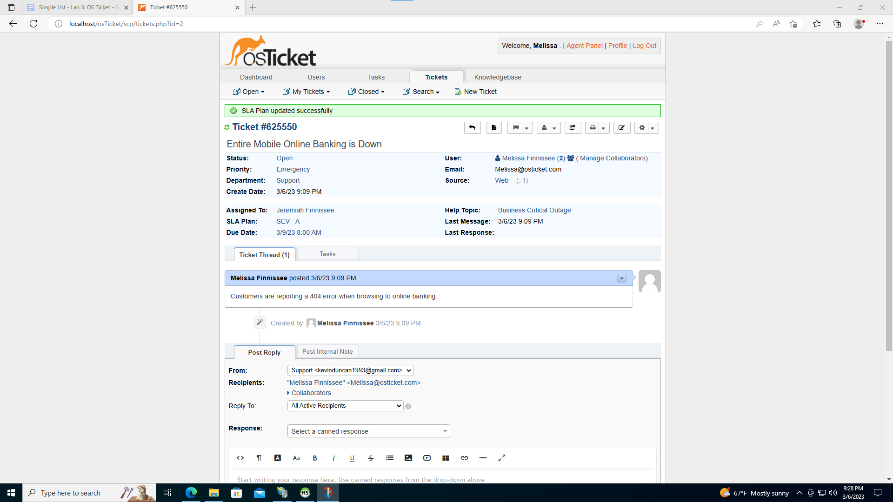This screenshot has width=893, height=502.
Task: Open the canned response selector
Action: click(x=368, y=431)
